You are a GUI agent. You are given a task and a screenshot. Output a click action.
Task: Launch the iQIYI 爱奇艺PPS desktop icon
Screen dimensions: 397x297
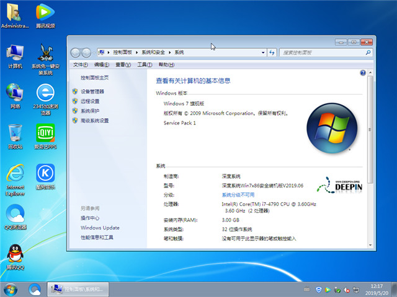pos(45,136)
